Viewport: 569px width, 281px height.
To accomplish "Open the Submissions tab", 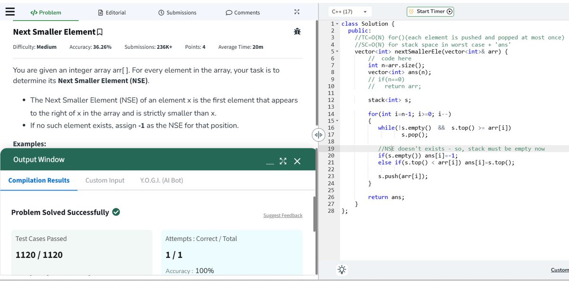I will coord(177,12).
